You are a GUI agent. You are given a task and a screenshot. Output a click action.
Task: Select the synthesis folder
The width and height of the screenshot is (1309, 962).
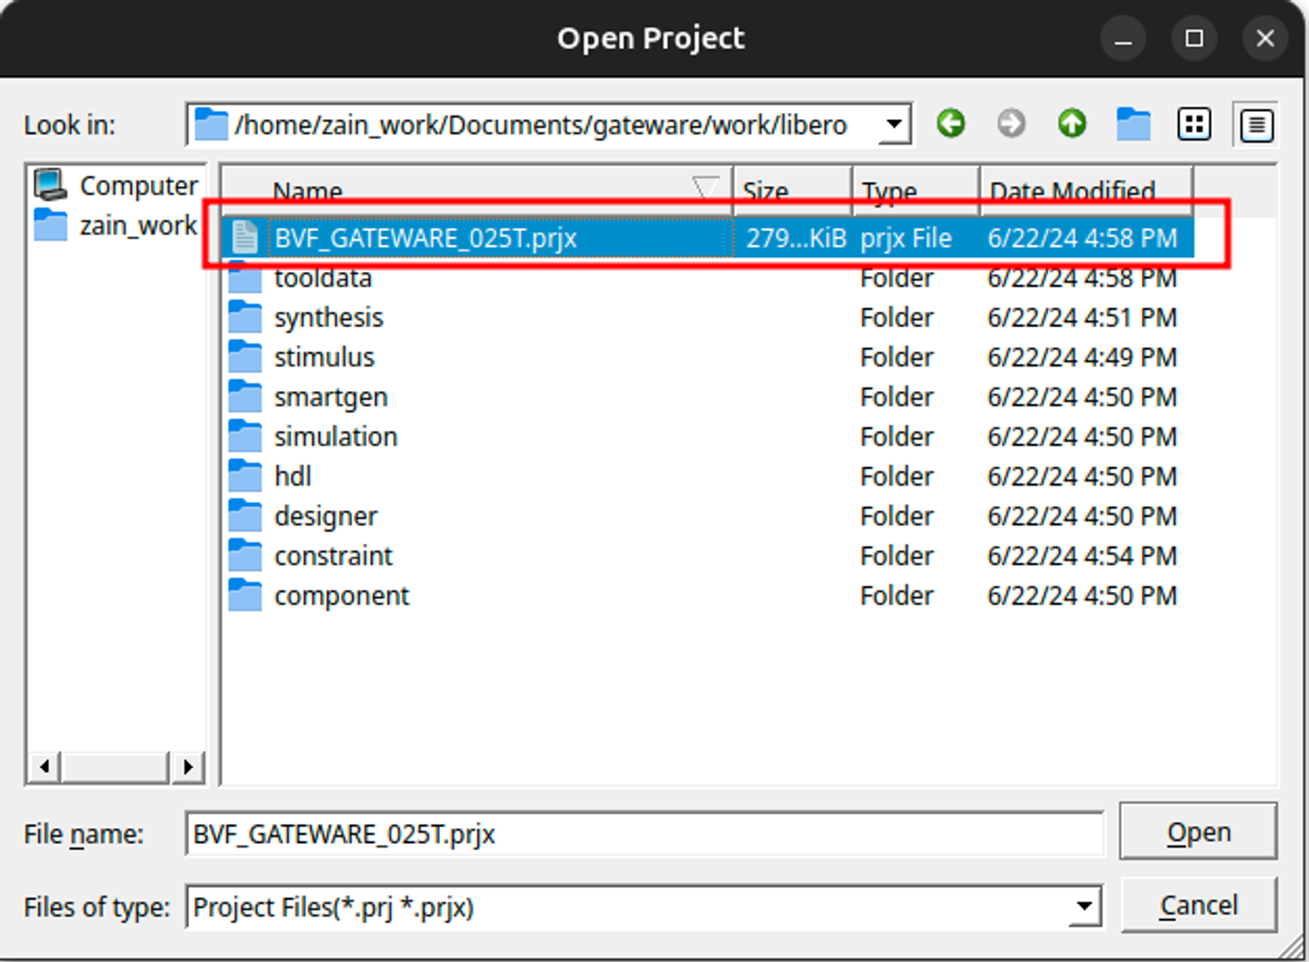(328, 318)
